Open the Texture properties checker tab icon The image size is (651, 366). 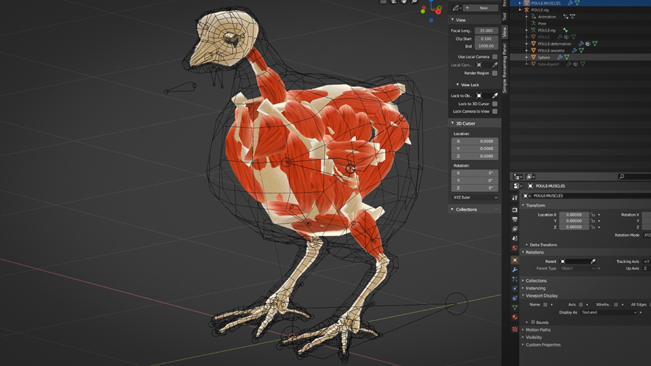click(515, 329)
